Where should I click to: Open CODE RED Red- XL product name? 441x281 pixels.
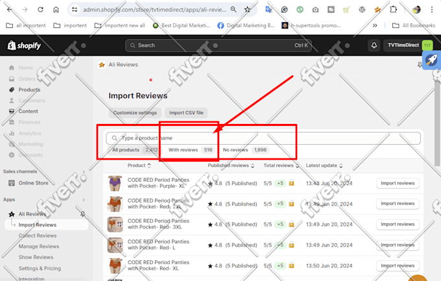coord(158,265)
